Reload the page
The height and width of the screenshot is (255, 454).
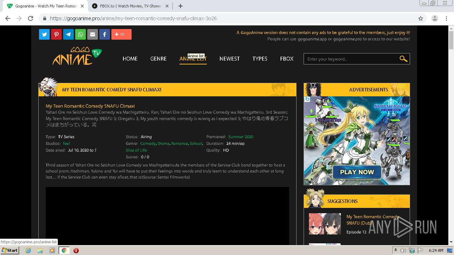coord(31,18)
